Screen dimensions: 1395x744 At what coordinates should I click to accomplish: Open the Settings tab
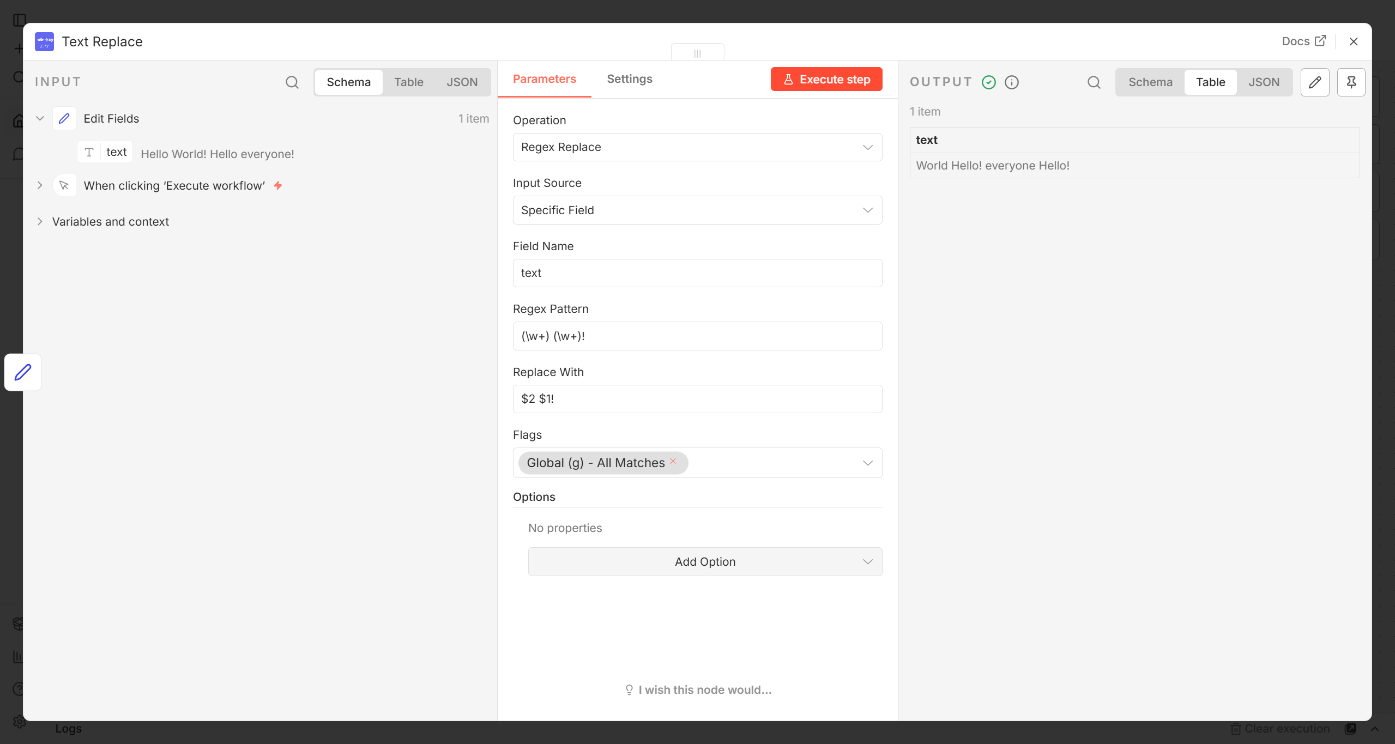click(x=630, y=80)
